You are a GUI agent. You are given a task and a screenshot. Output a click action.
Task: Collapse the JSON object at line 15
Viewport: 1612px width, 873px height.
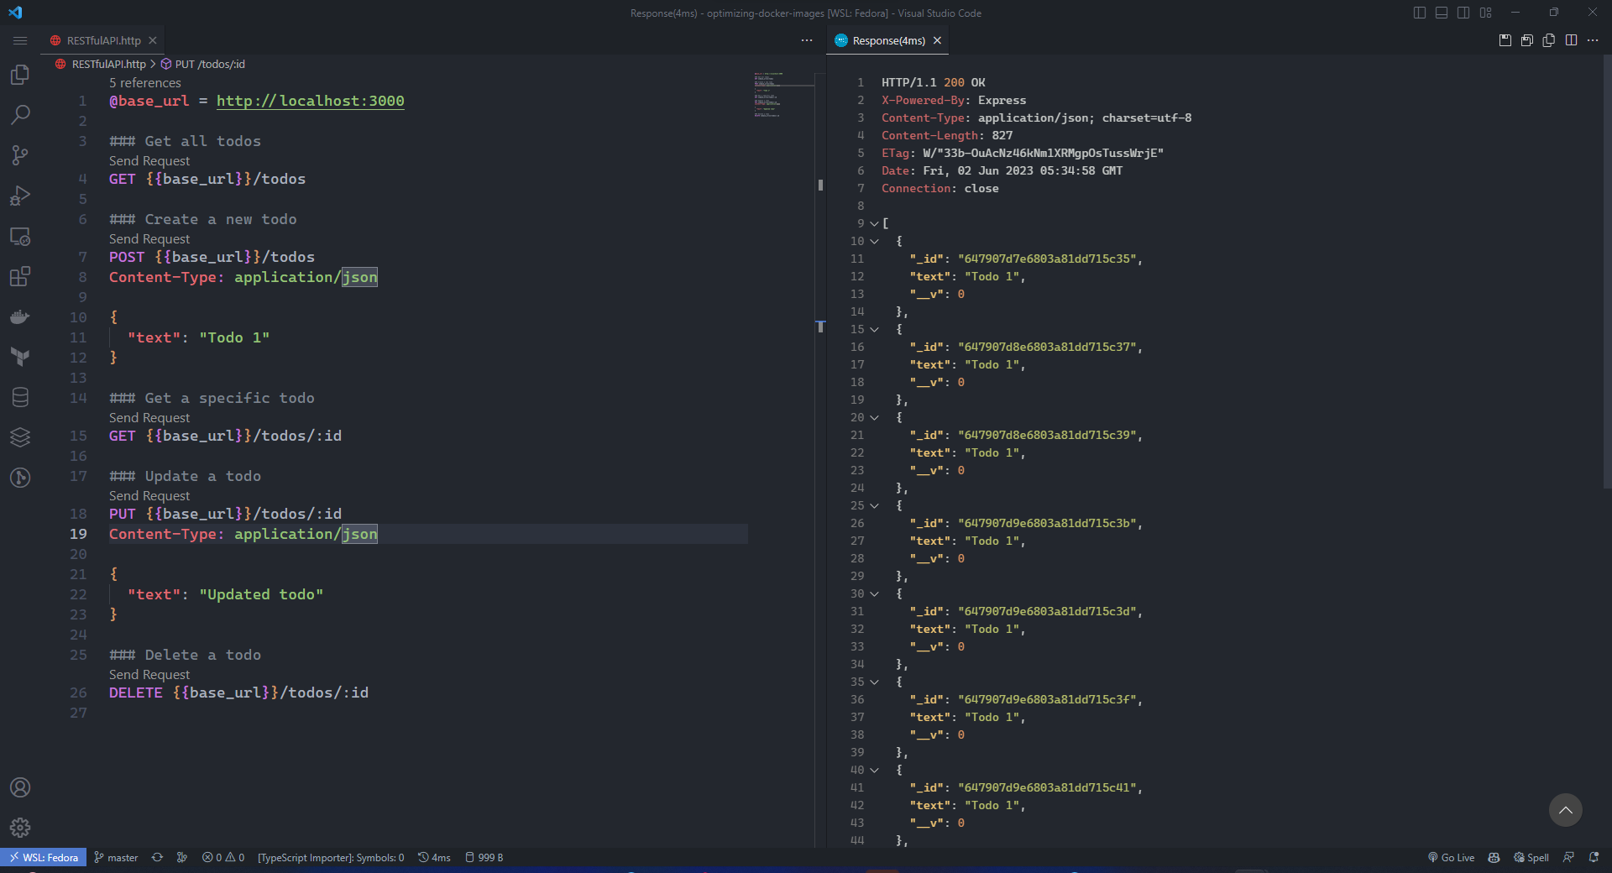(874, 329)
